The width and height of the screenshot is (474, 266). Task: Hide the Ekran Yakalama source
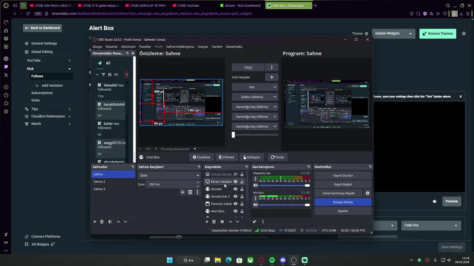click(x=235, y=182)
